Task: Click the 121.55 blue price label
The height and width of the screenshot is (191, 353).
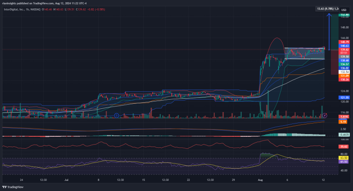Action: pyautogui.click(x=343, y=97)
